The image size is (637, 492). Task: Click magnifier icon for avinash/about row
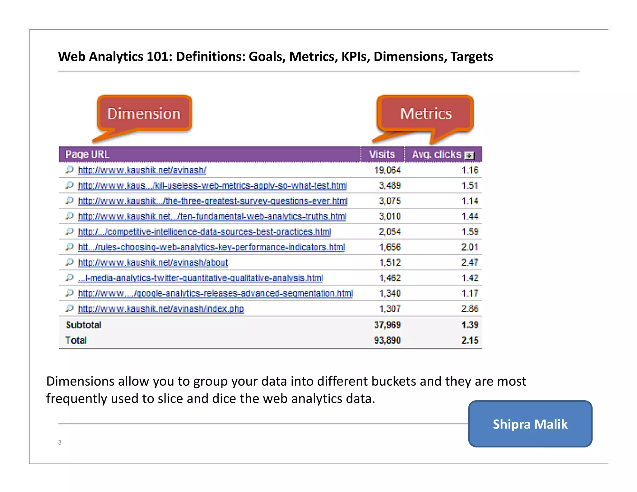pos(69,262)
